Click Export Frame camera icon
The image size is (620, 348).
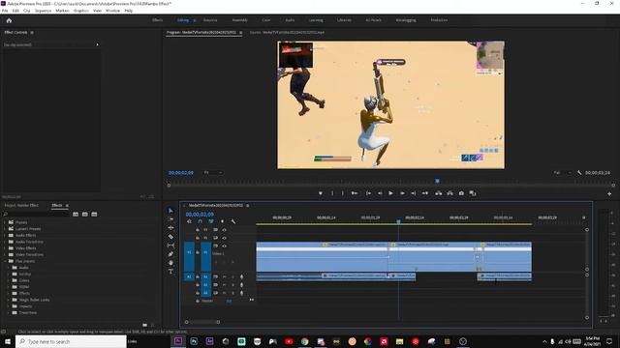click(461, 193)
